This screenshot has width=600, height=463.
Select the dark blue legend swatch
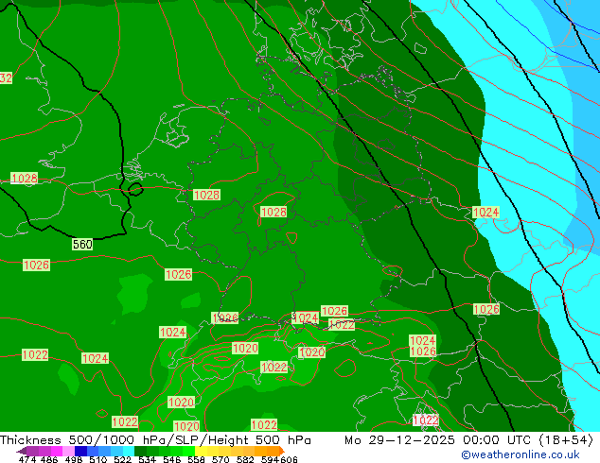click(80, 451)
